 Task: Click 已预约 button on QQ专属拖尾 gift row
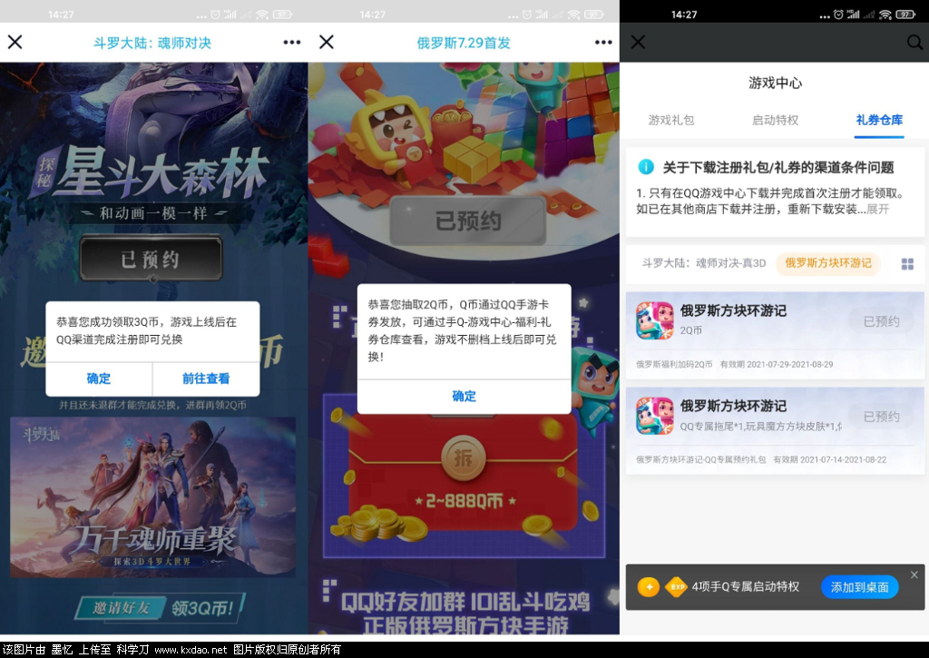[881, 417]
